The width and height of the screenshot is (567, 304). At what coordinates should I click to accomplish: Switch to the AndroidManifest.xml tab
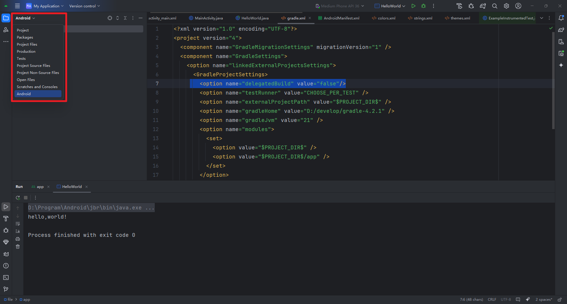341,18
